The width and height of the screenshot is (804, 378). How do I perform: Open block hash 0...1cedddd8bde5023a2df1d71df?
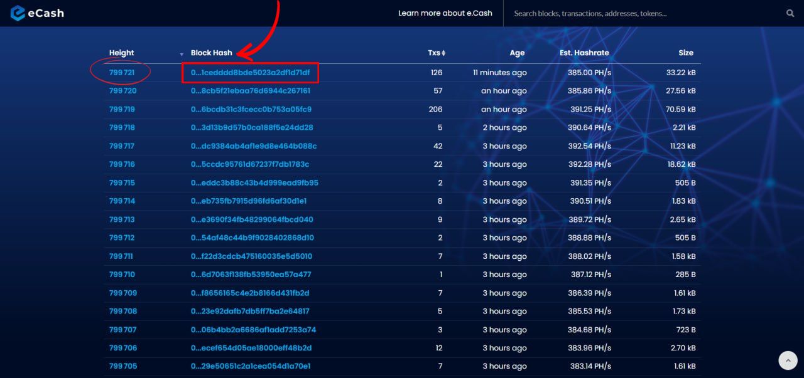click(250, 73)
